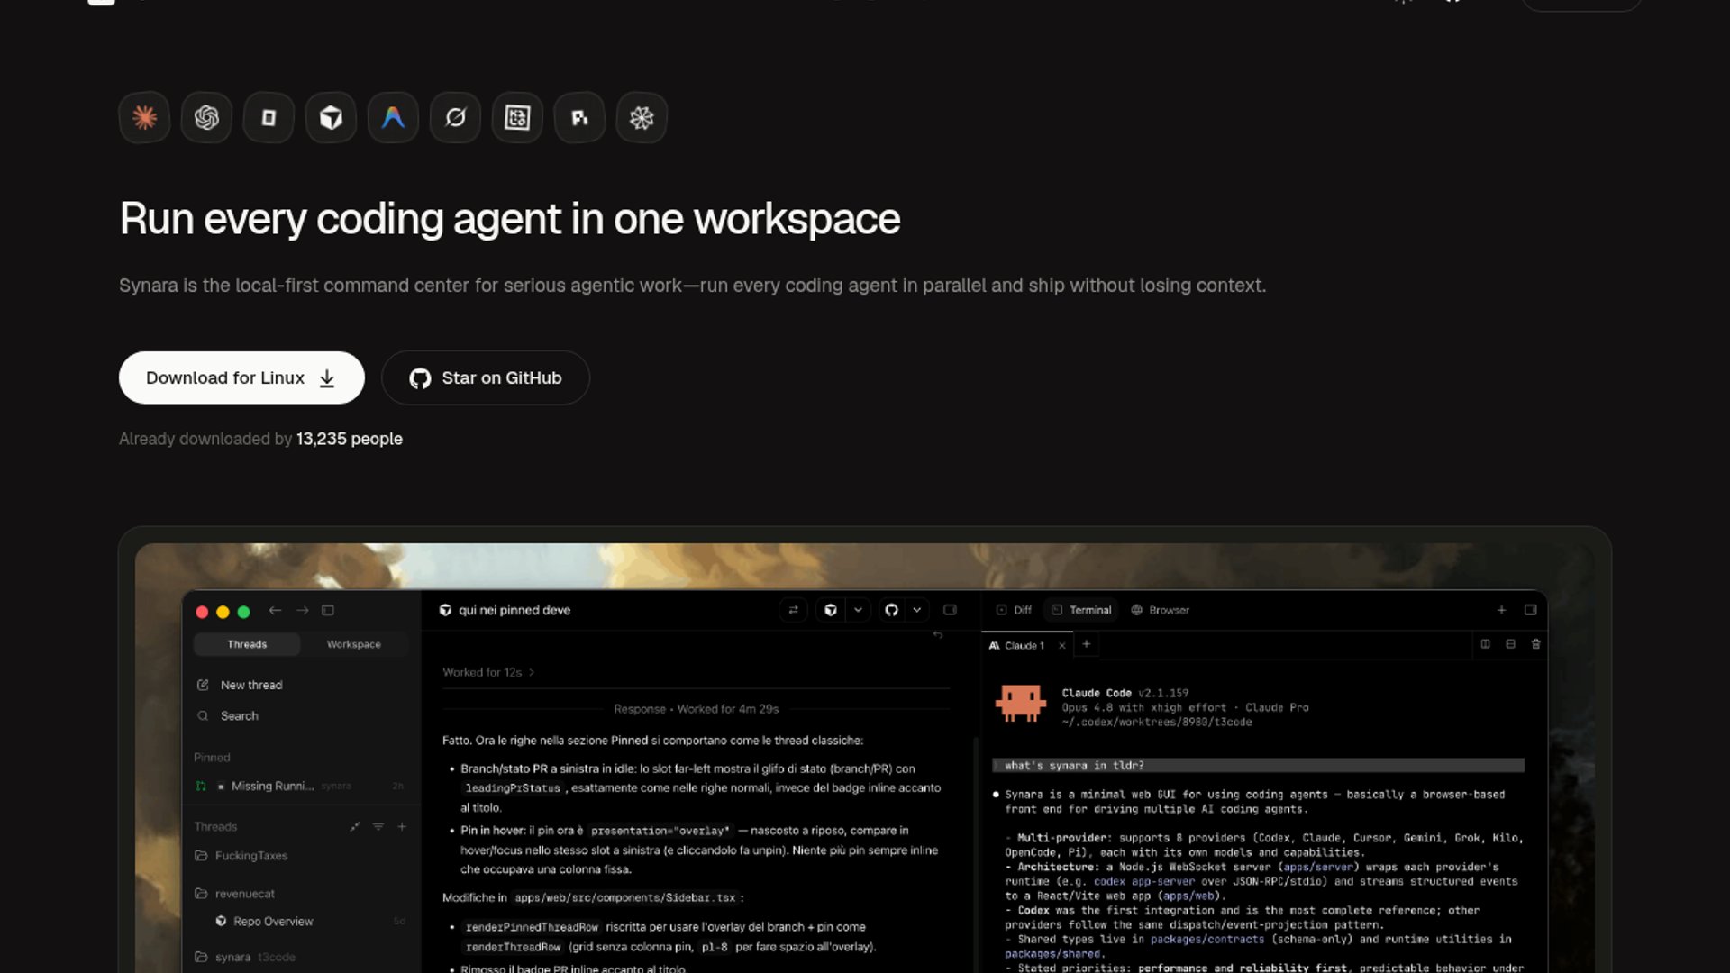Click the plus icon at right panel top
This screenshot has width=1730, height=973.
tap(1501, 610)
